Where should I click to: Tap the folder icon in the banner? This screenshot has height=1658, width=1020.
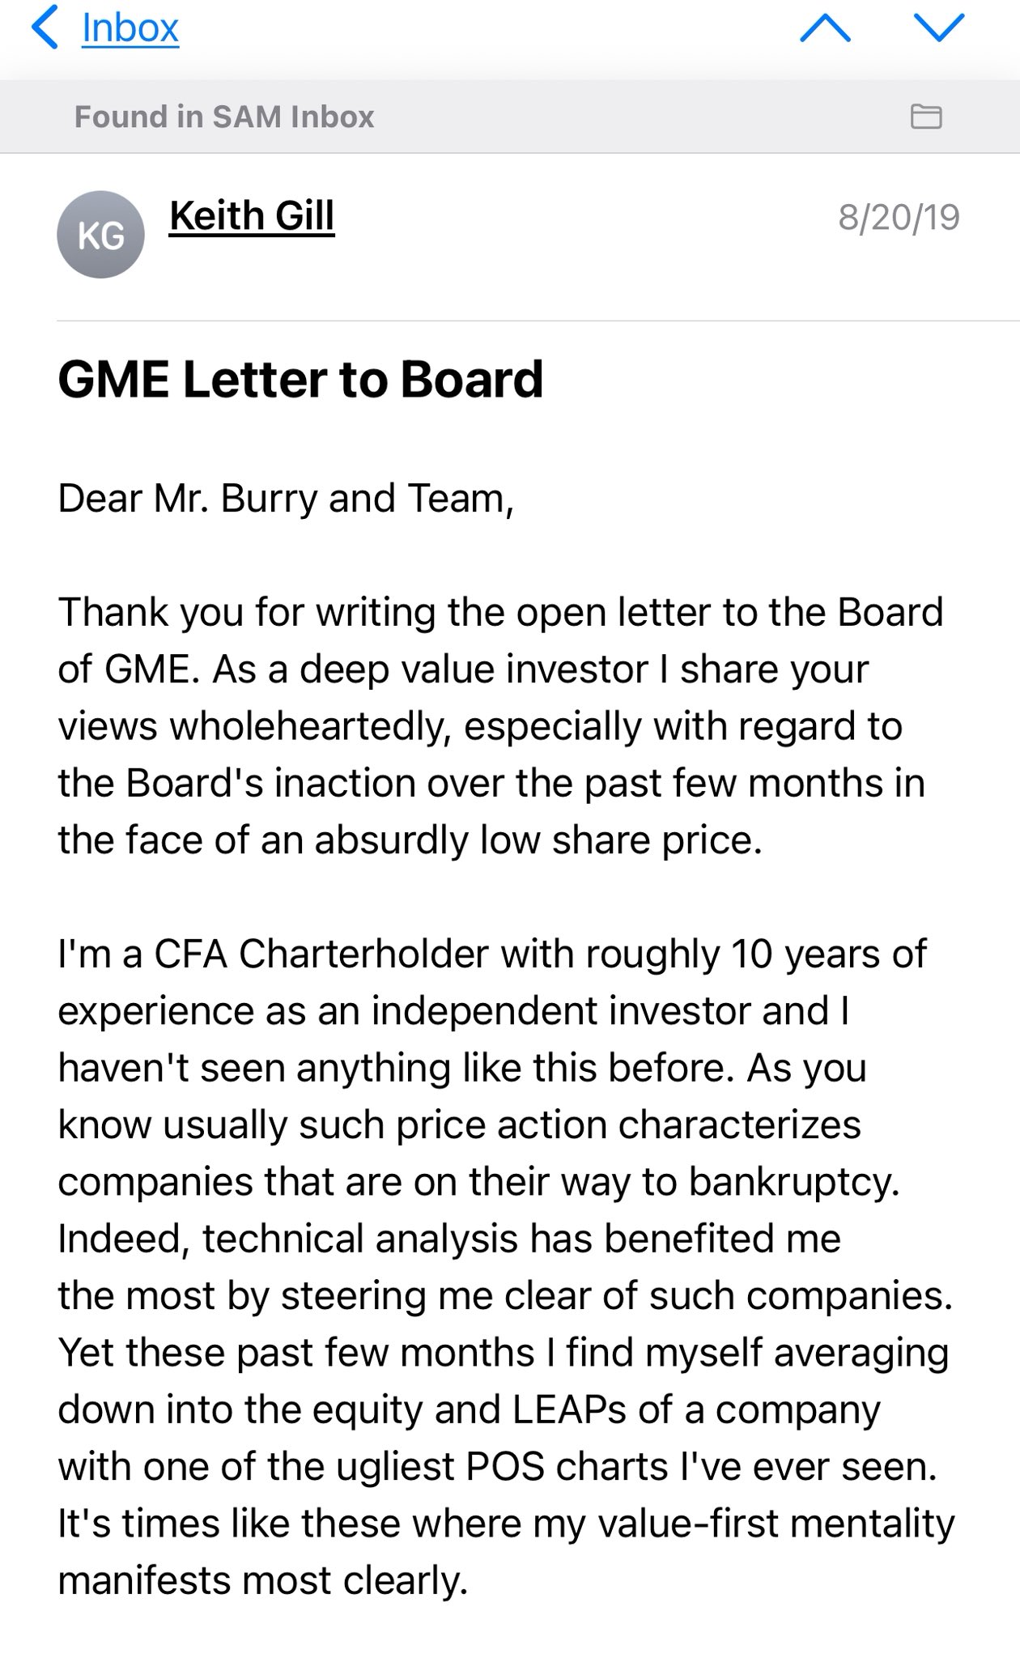[x=926, y=117]
